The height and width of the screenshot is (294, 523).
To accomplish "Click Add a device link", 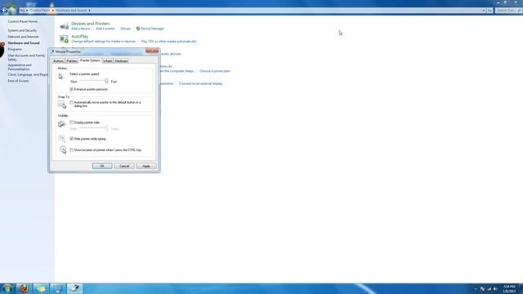I will coord(81,29).
